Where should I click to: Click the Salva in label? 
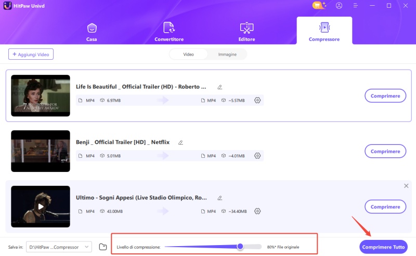[16, 247]
